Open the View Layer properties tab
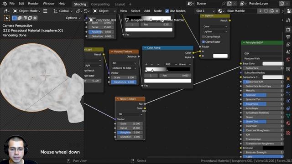292x164 pixels. tap(288, 45)
